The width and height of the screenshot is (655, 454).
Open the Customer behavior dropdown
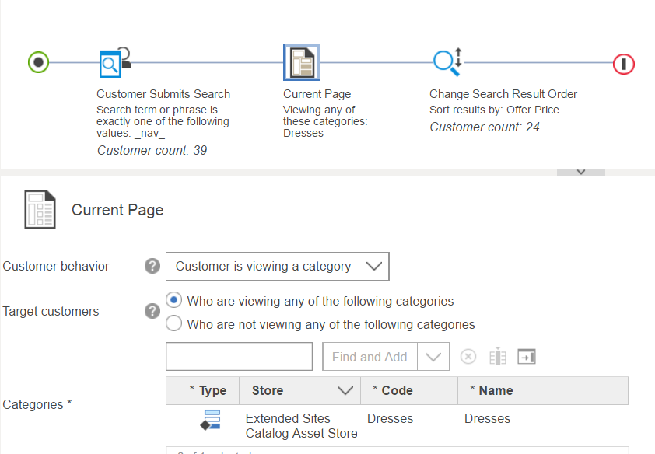(x=278, y=266)
